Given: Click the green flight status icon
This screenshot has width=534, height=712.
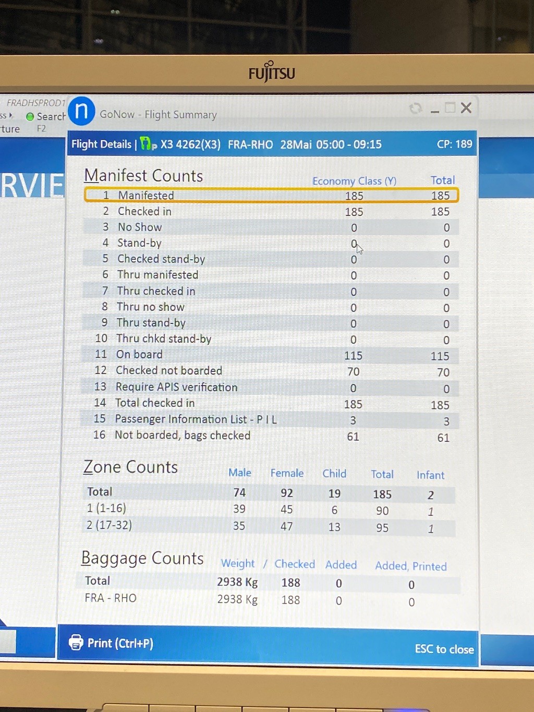Looking at the screenshot, I should point(148,144).
